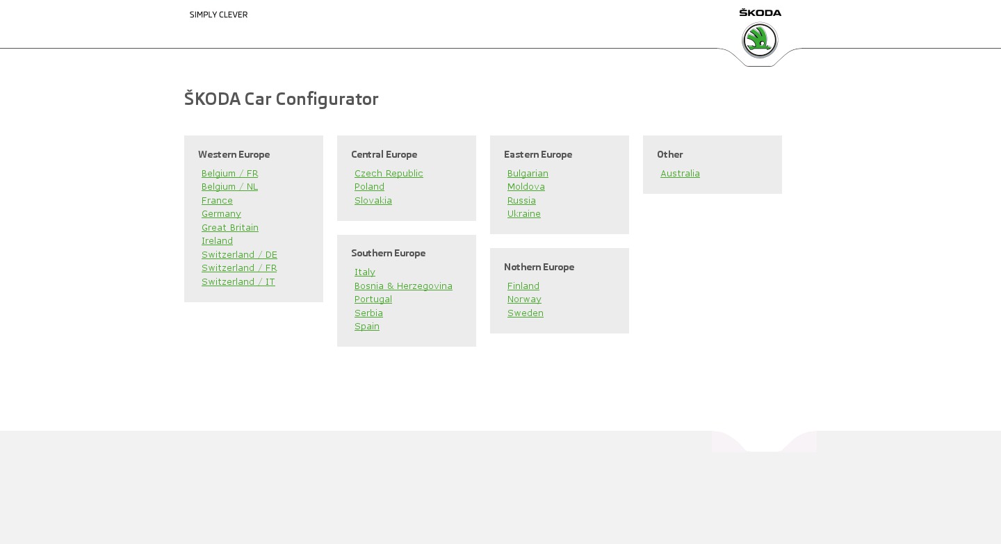Image resolution: width=1001 pixels, height=544 pixels.
Task: Open the Germany configurator link
Action: pyautogui.click(x=221, y=214)
